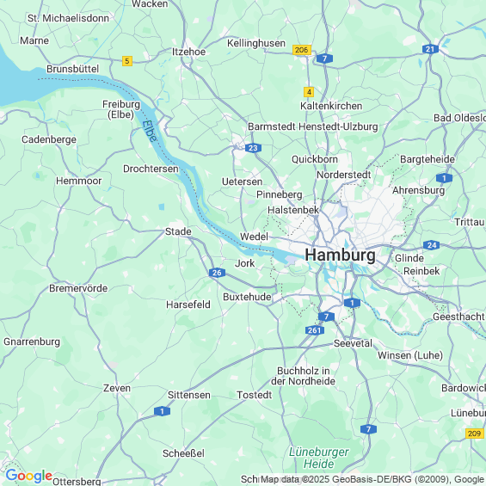Select the Norderstedt town label
The height and width of the screenshot is (486, 486).
(x=343, y=175)
